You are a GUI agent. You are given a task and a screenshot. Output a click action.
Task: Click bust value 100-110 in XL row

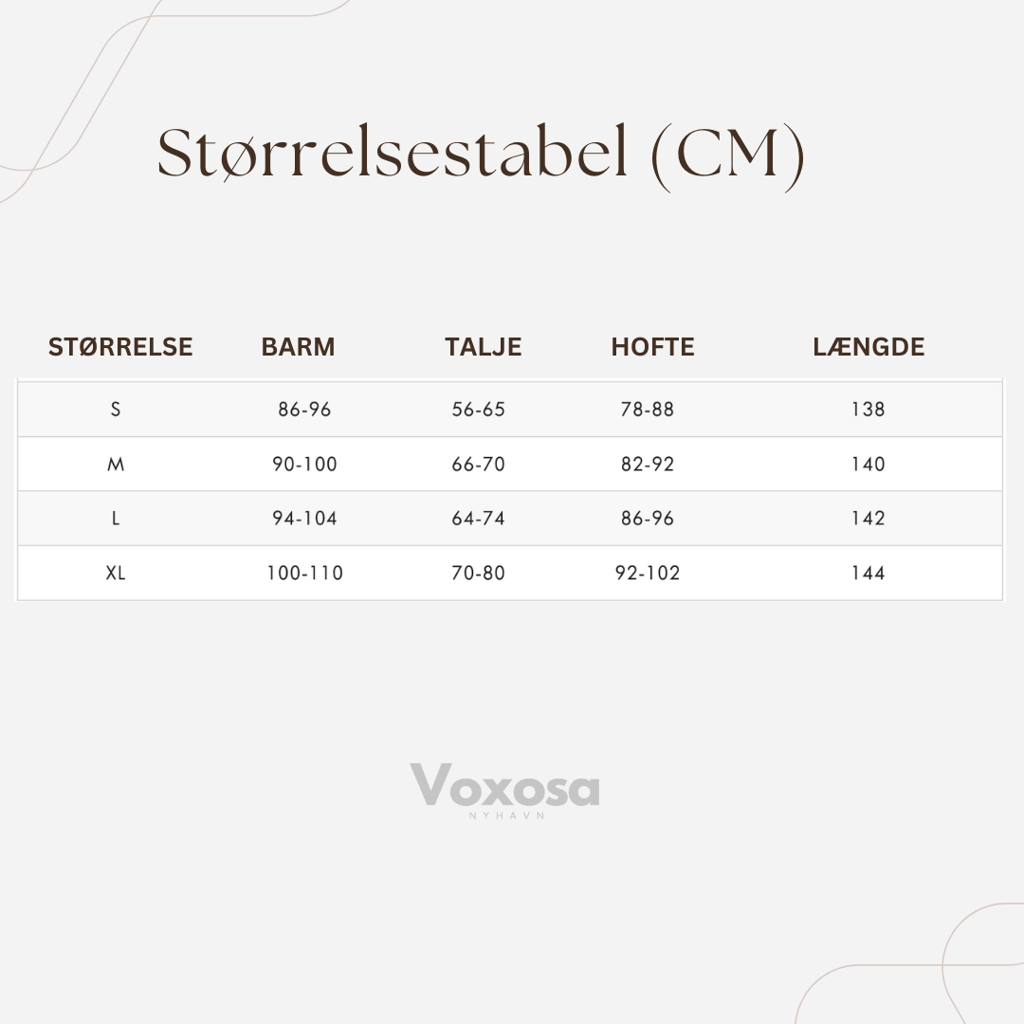click(x=304, y=574)
